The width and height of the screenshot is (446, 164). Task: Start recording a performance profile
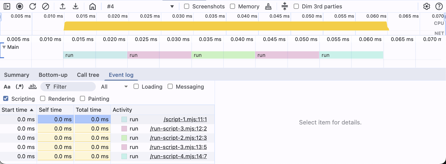(20, 6)
